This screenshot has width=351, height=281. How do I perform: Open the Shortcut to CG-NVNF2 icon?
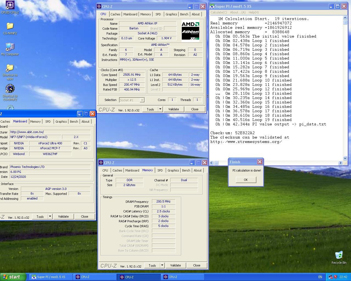10,92
